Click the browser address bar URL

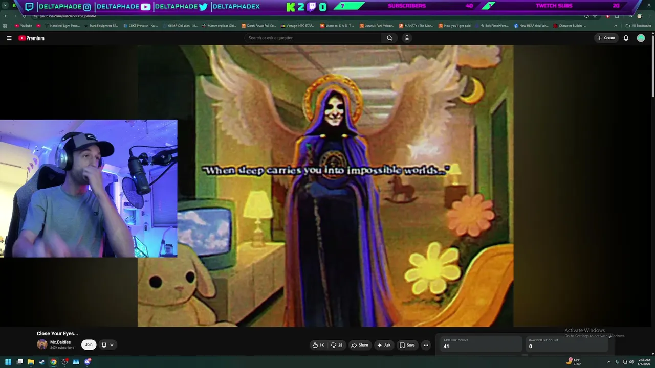click(68, 16)
